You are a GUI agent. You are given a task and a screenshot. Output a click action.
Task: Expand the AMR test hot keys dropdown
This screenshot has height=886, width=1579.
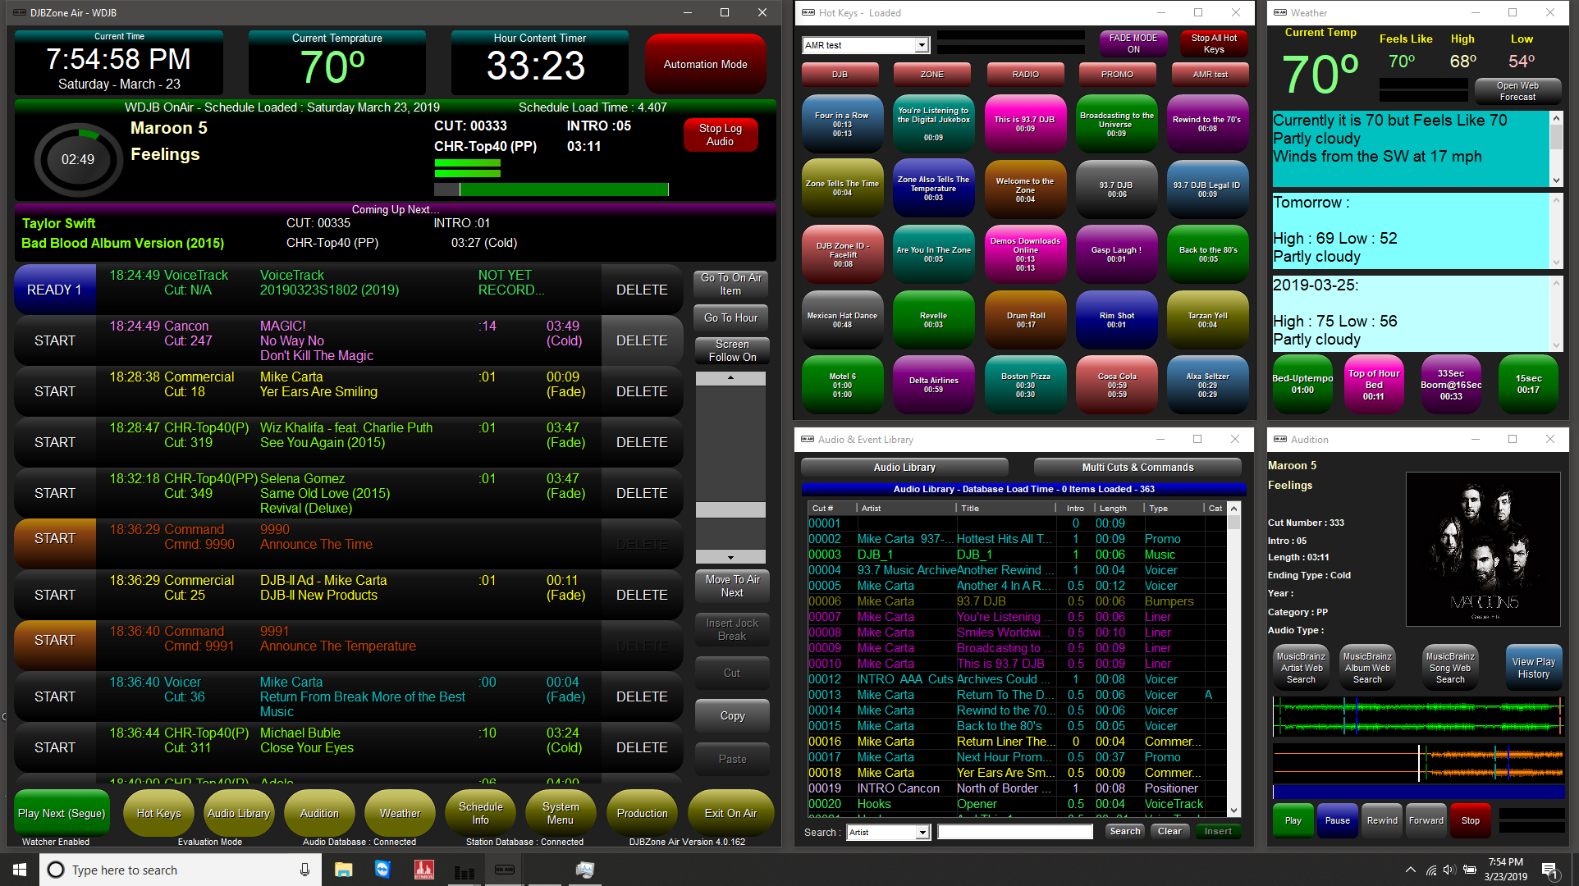coord(922,46)
